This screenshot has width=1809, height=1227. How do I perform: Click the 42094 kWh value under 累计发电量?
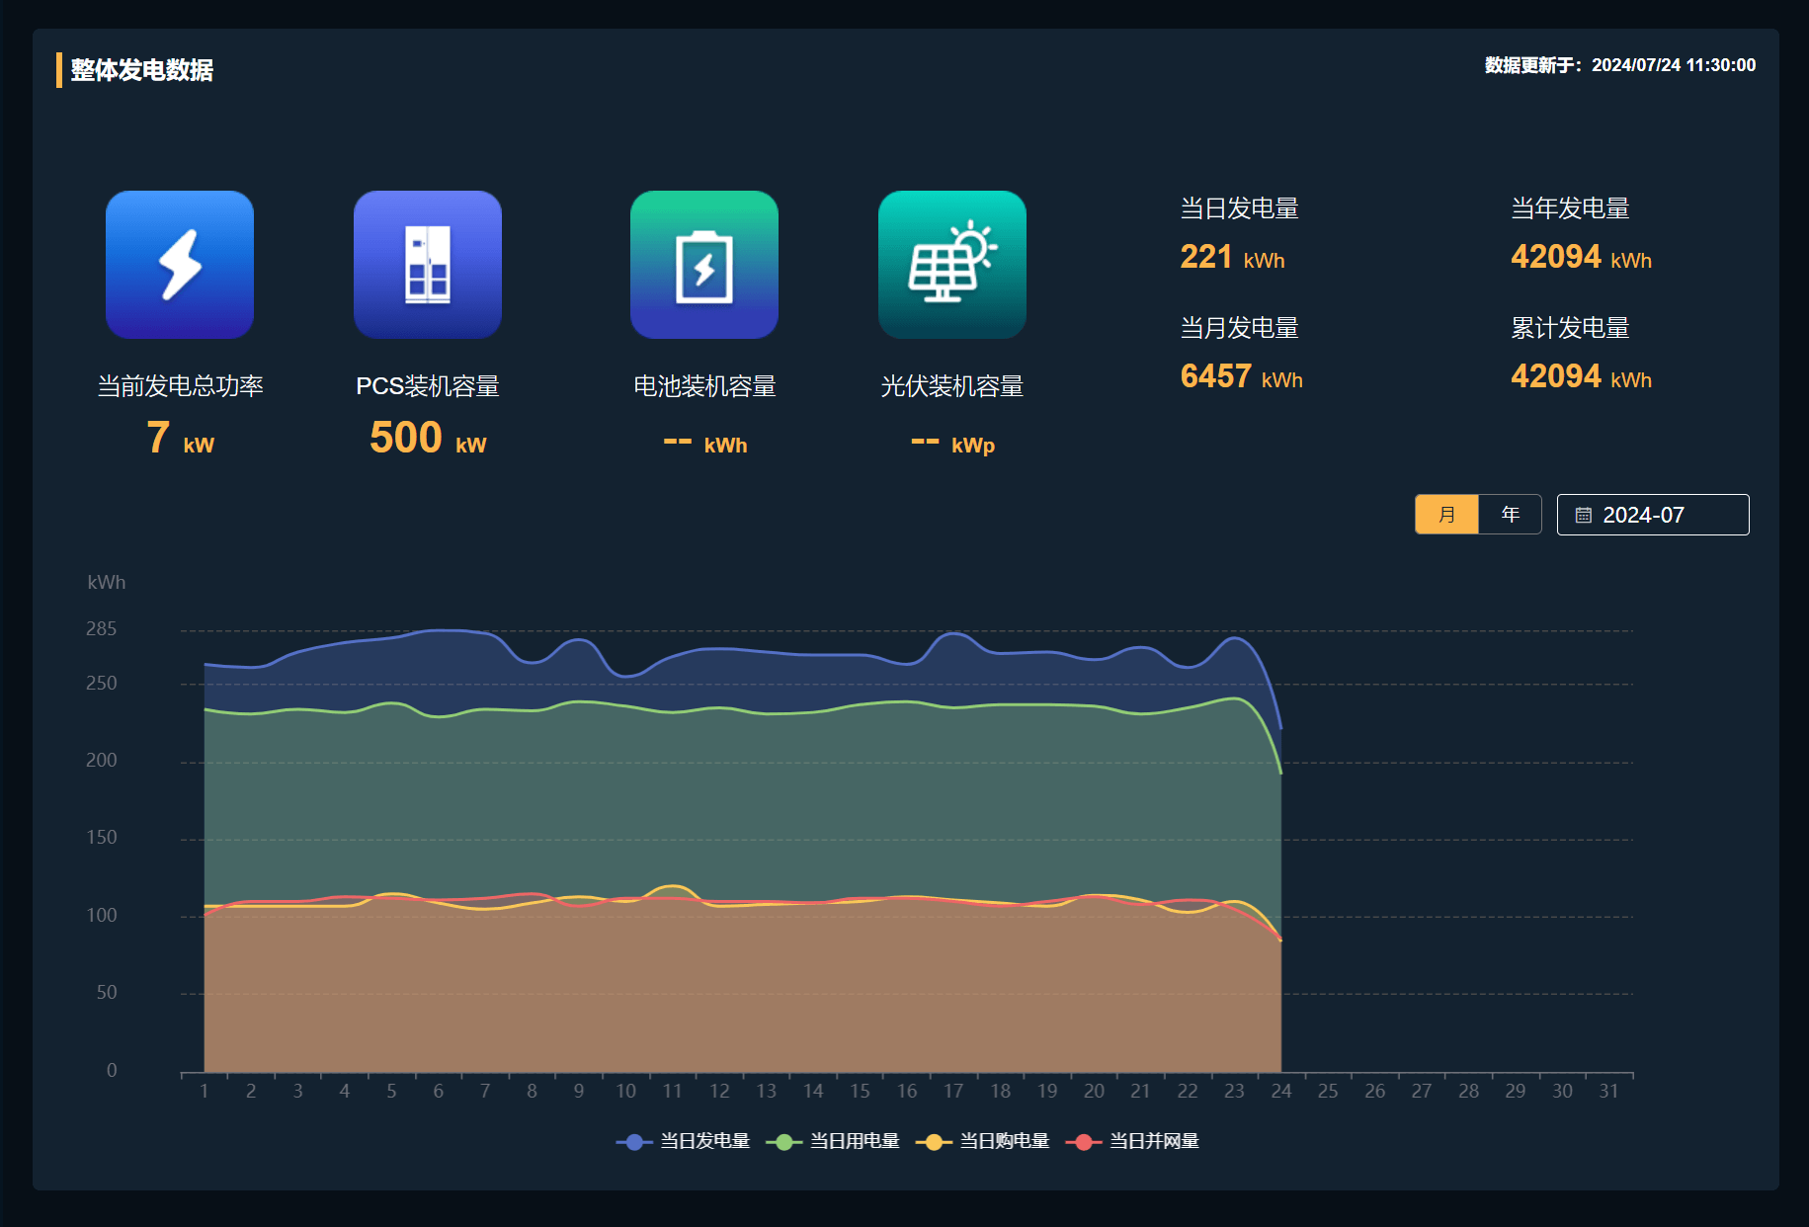click(1581, 376)
